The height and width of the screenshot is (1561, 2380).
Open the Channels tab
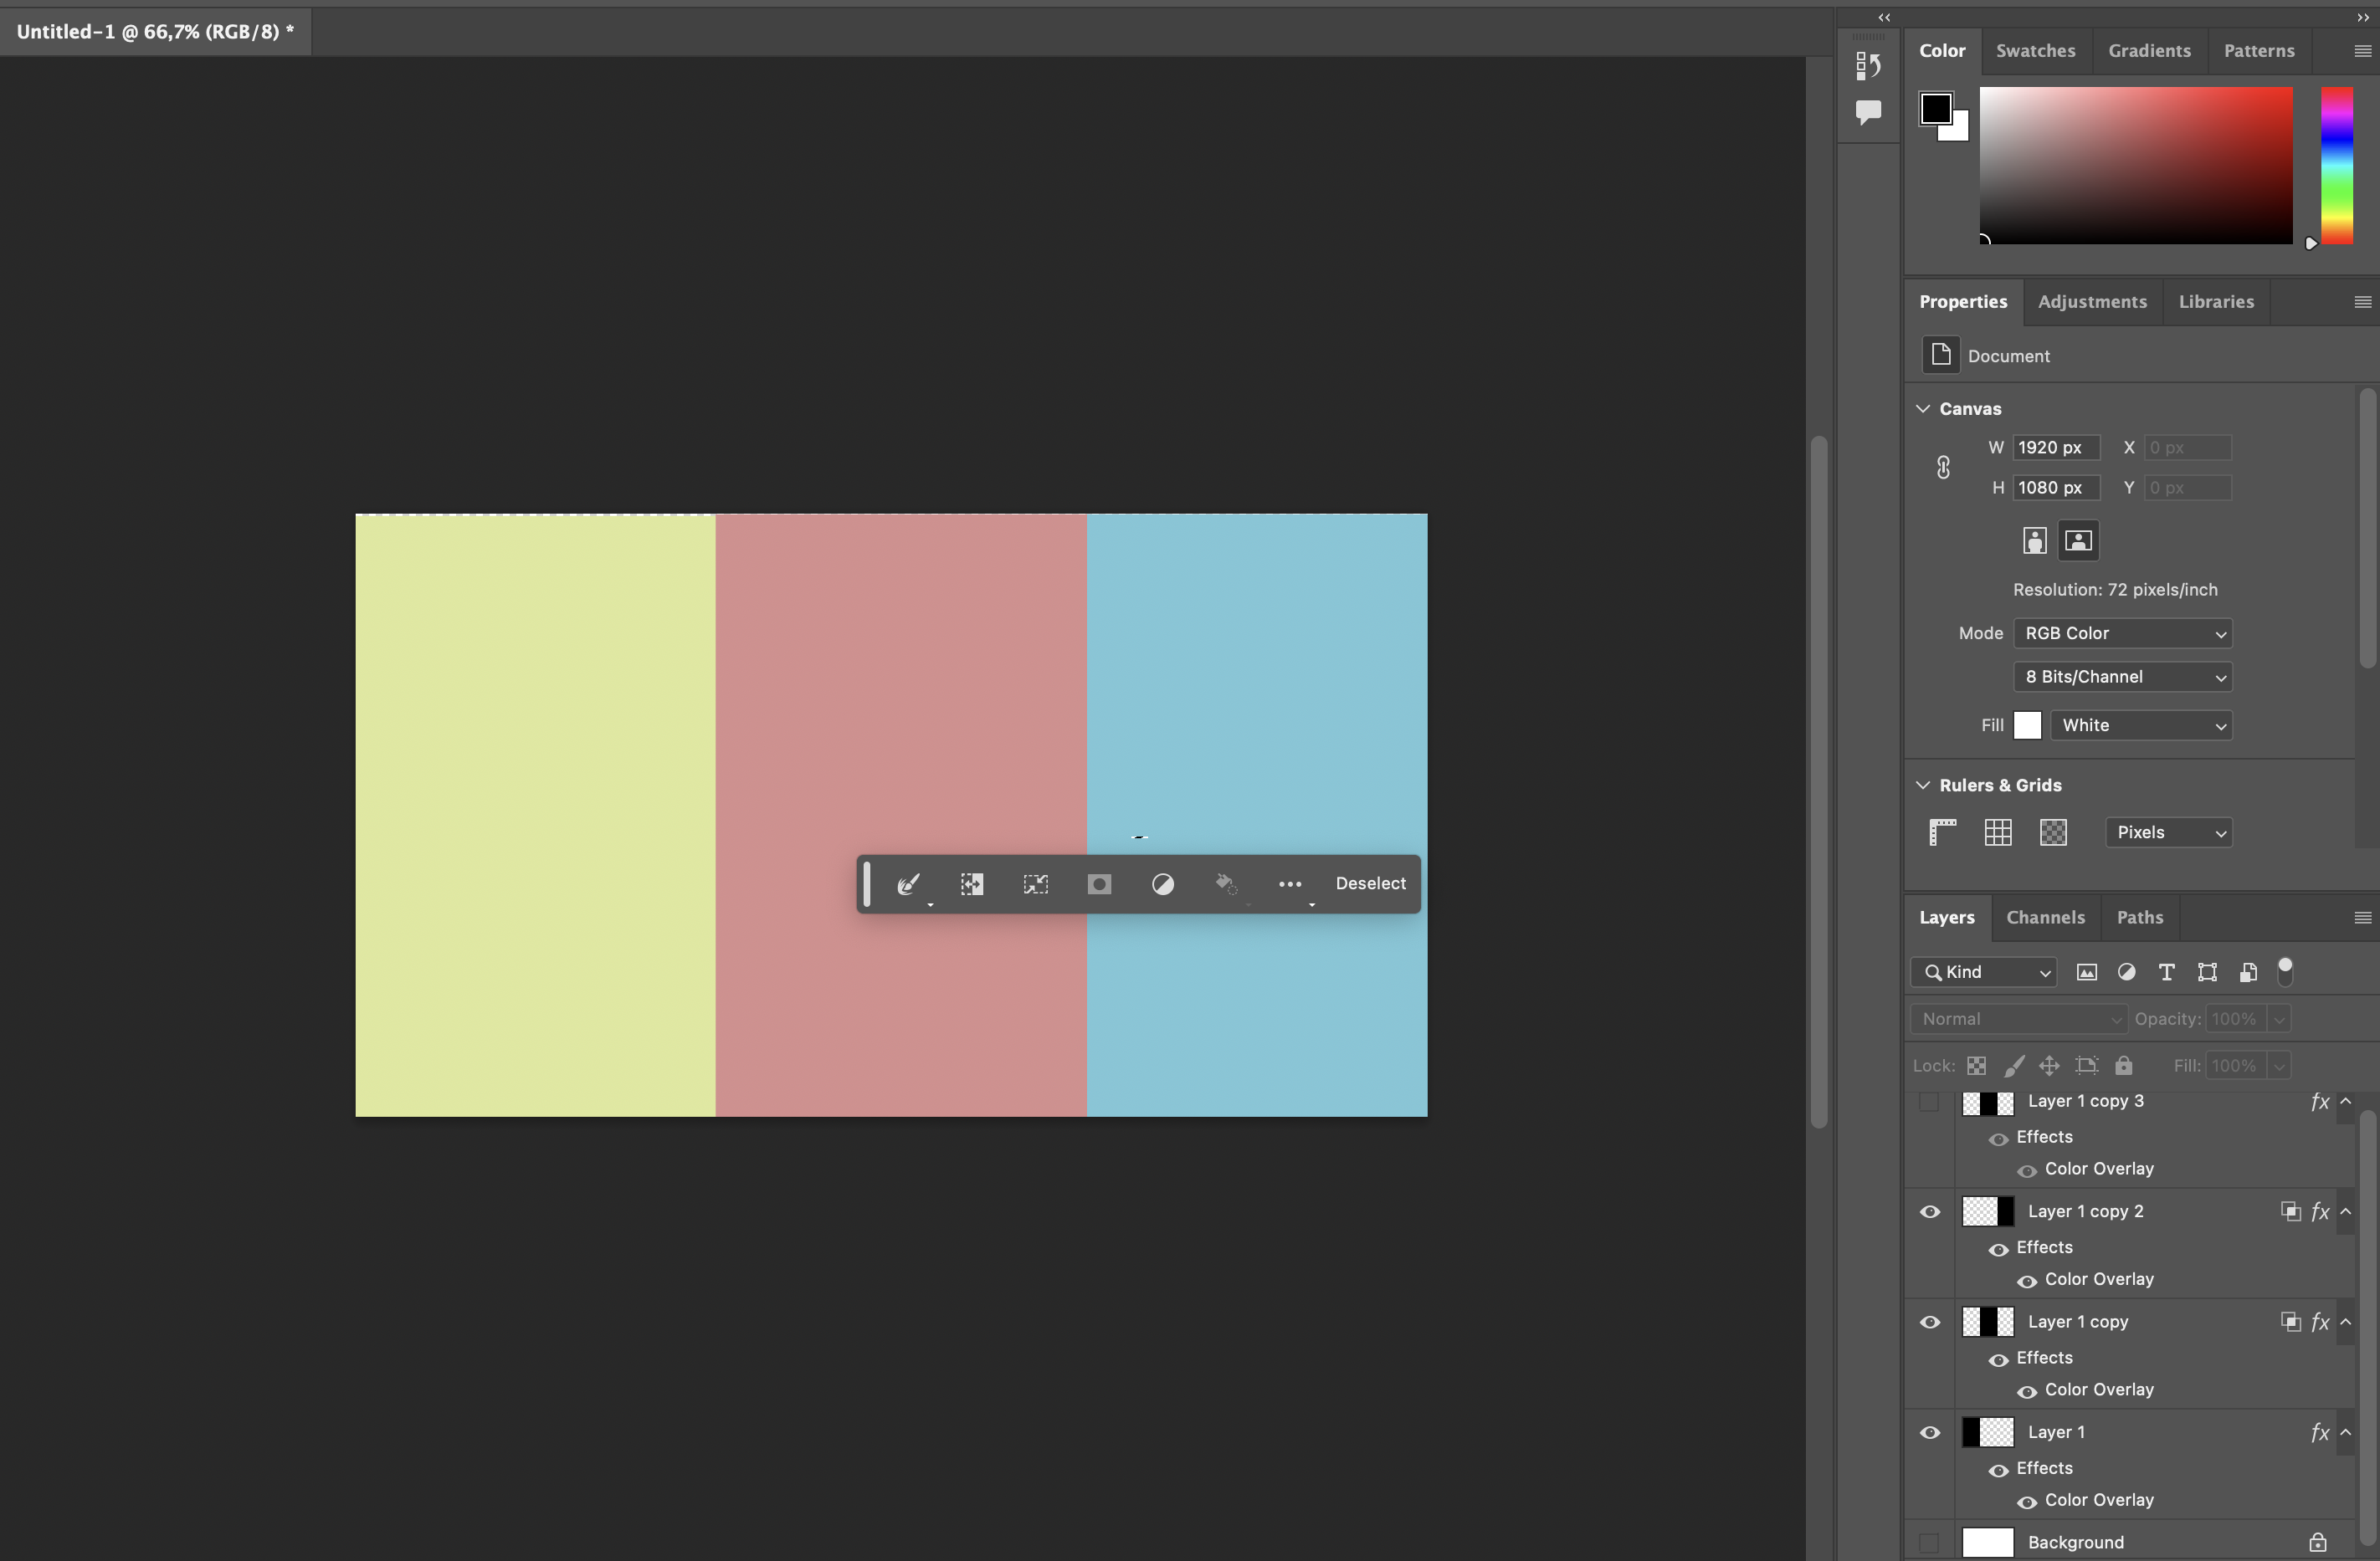(2045, 916)
